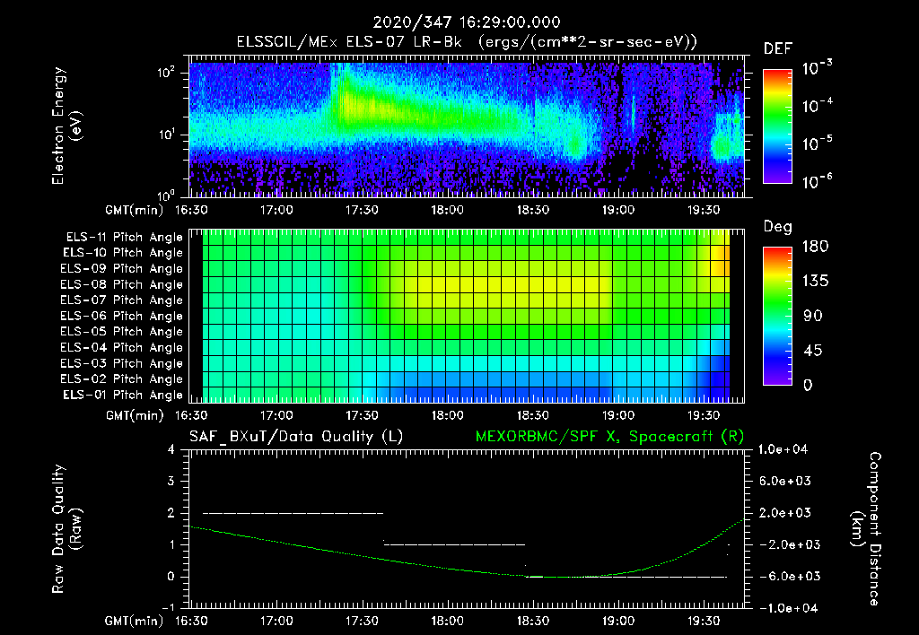Screen dimensions: 919x635
Task: Click the 10^-3 value on DEF scale
Action: tap(817, 68)
